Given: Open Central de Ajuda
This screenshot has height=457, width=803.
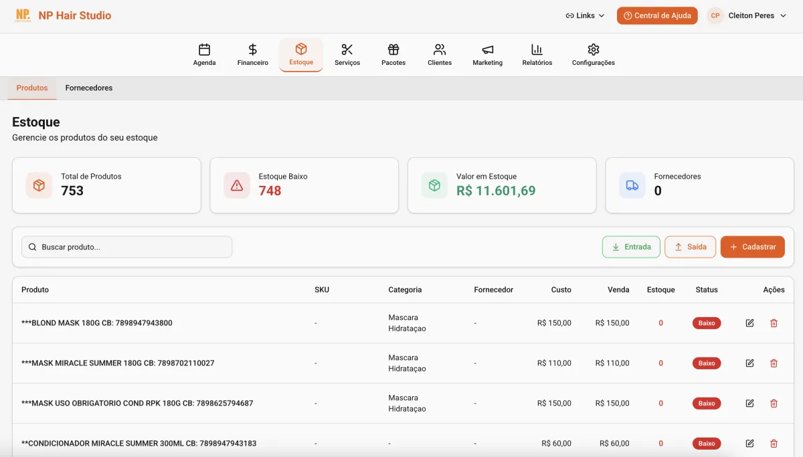Looking at the screenshot, I should pos(657,15).
